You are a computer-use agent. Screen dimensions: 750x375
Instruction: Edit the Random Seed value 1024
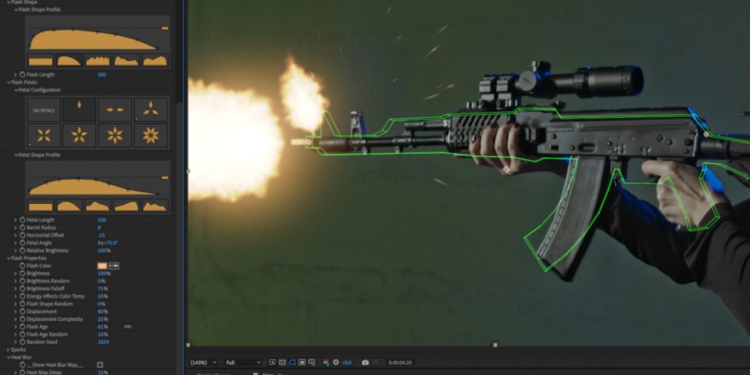point(103,342)
